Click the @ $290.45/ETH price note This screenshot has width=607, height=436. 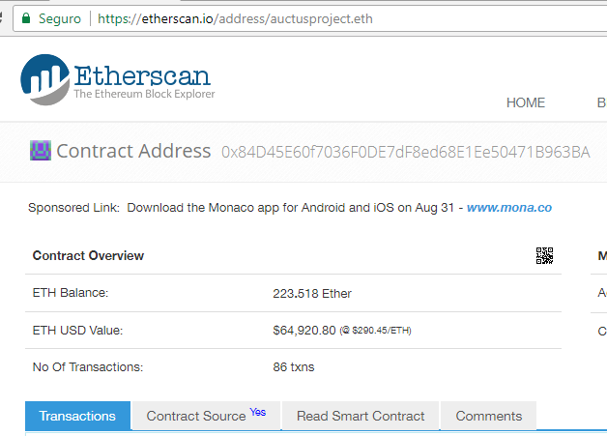(x=375, y=331)
